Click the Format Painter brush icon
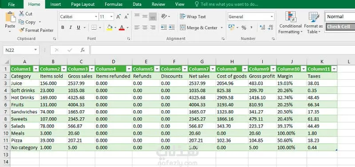The width and height of the screenshot is (355, 167). 21,30
